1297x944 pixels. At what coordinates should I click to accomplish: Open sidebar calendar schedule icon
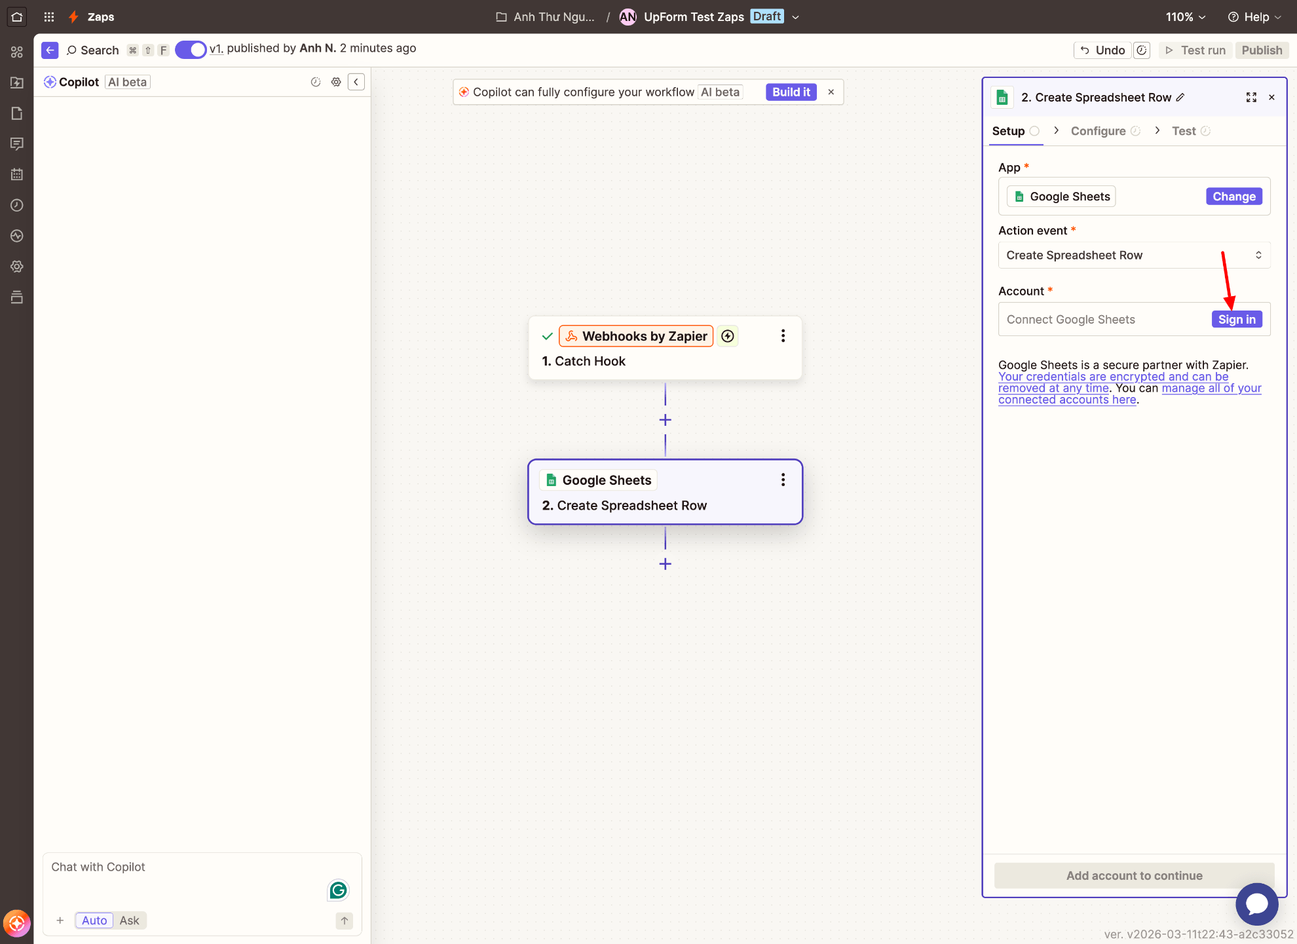point(17,174)
